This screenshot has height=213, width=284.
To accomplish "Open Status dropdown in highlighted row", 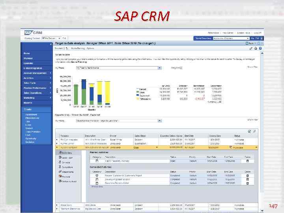I will tap(256, 148).
